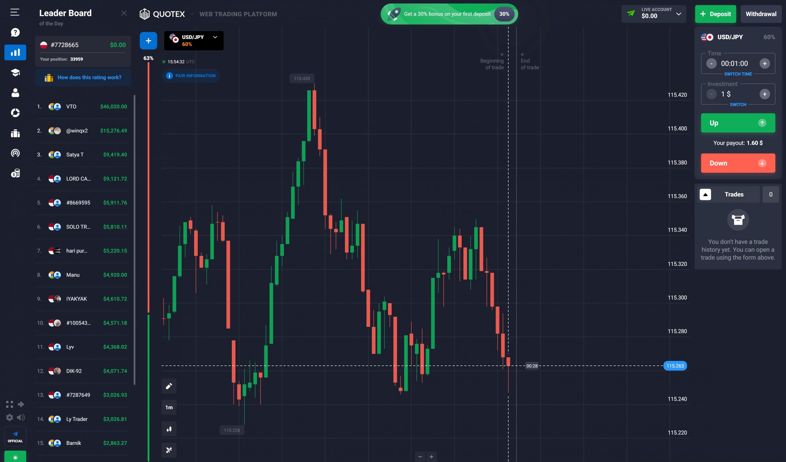Open the candlestick chart type selector icon
Screen dimensions: 786x462
[169, 429]
